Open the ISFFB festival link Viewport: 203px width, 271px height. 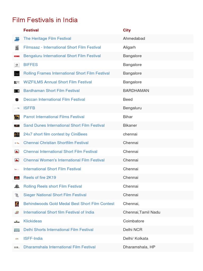(29, 108)
